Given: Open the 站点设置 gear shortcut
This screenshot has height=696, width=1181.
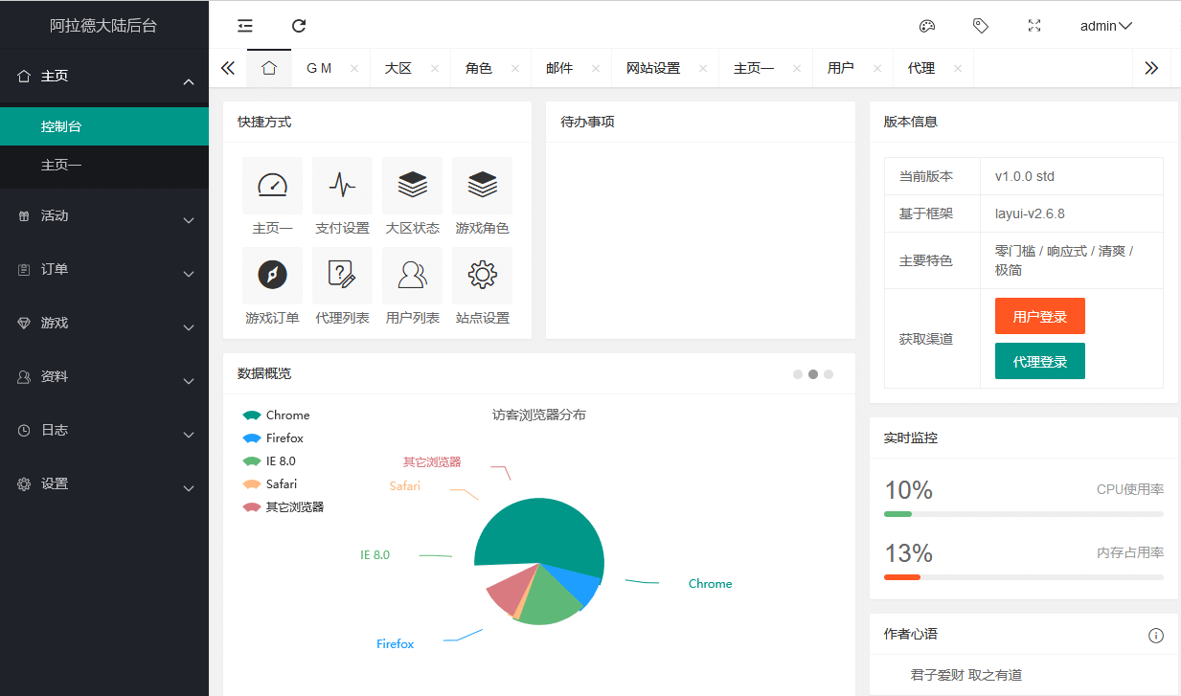Looking at the screenshot, I should coord(482,276).
